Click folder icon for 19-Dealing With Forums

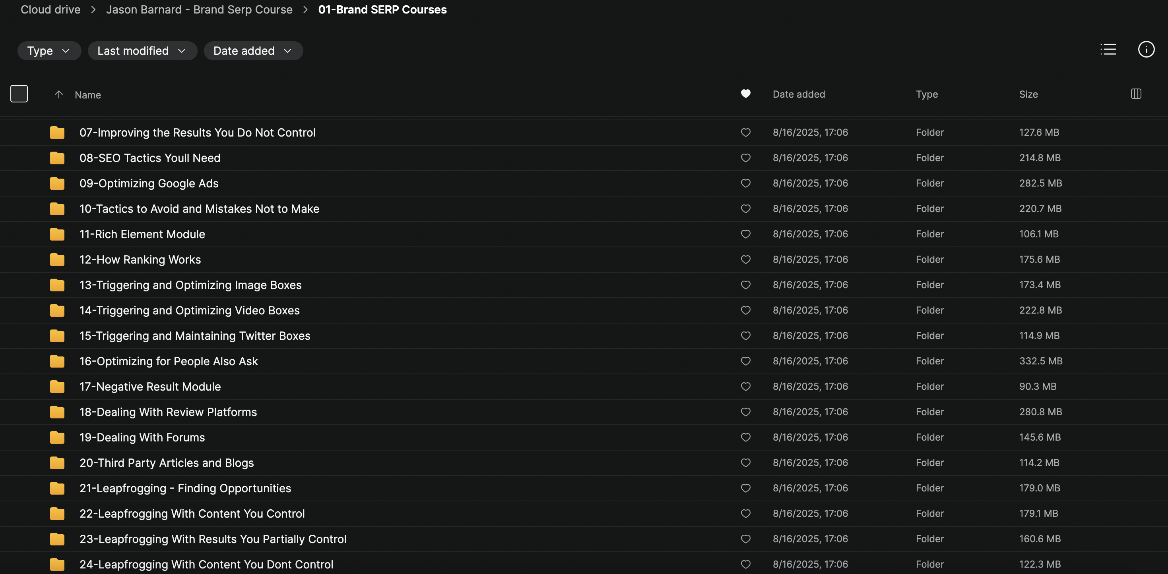coord(57,437)
